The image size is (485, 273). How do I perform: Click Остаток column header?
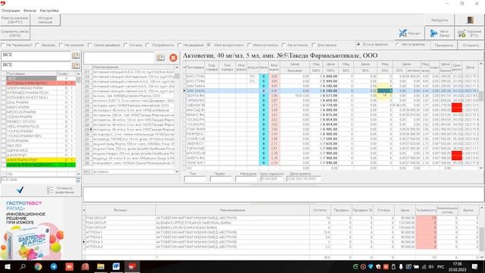point(320,210)
